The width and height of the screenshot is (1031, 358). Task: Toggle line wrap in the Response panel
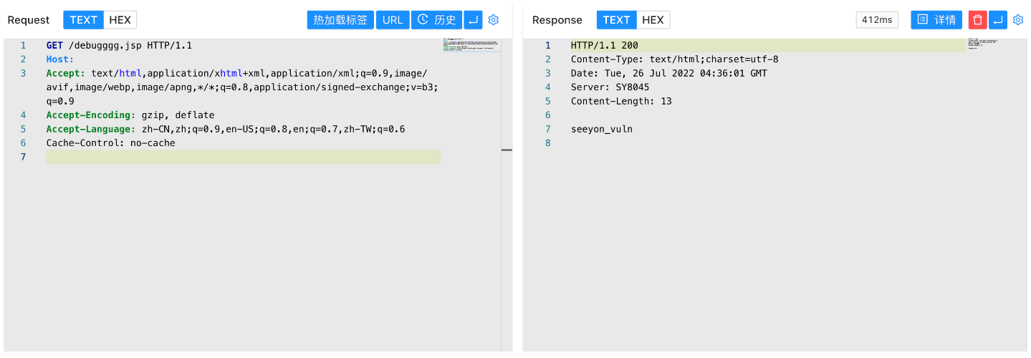[997, 20]
